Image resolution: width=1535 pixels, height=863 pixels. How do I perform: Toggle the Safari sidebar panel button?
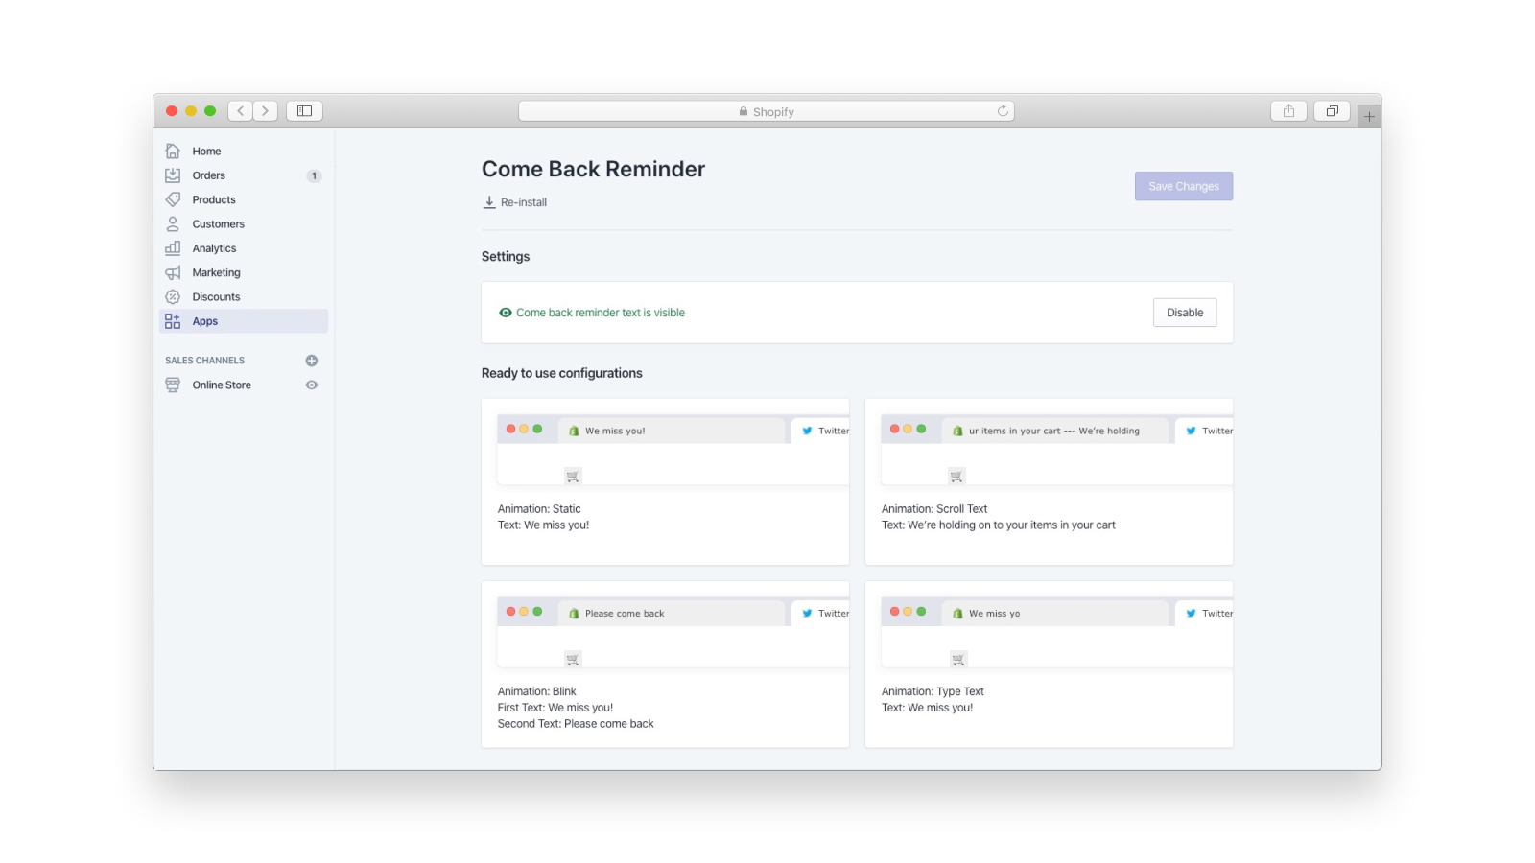(x=304, y=110)
